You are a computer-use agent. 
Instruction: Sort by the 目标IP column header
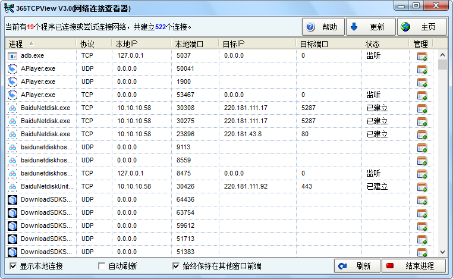point(257,44)
